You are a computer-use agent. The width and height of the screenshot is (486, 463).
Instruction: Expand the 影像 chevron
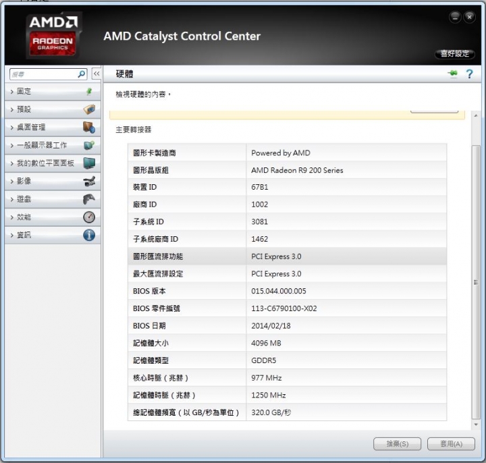click(x=11, y=182)
